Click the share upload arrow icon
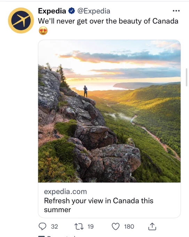 152,226
